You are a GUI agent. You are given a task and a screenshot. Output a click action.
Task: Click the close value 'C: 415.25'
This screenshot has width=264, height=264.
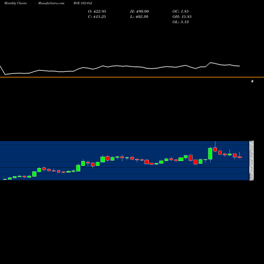(97, 17)
